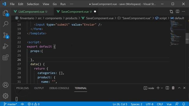Viewport: 189px width, 106px height.
Task: Click the editor vertical scrollbar thumb
Action: (187, 38)
